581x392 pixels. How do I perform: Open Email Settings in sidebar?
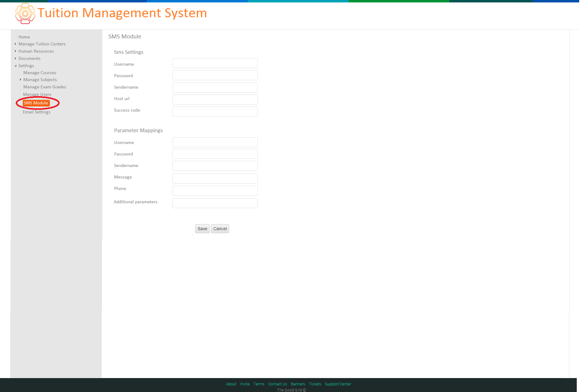[x=37, y=112]
